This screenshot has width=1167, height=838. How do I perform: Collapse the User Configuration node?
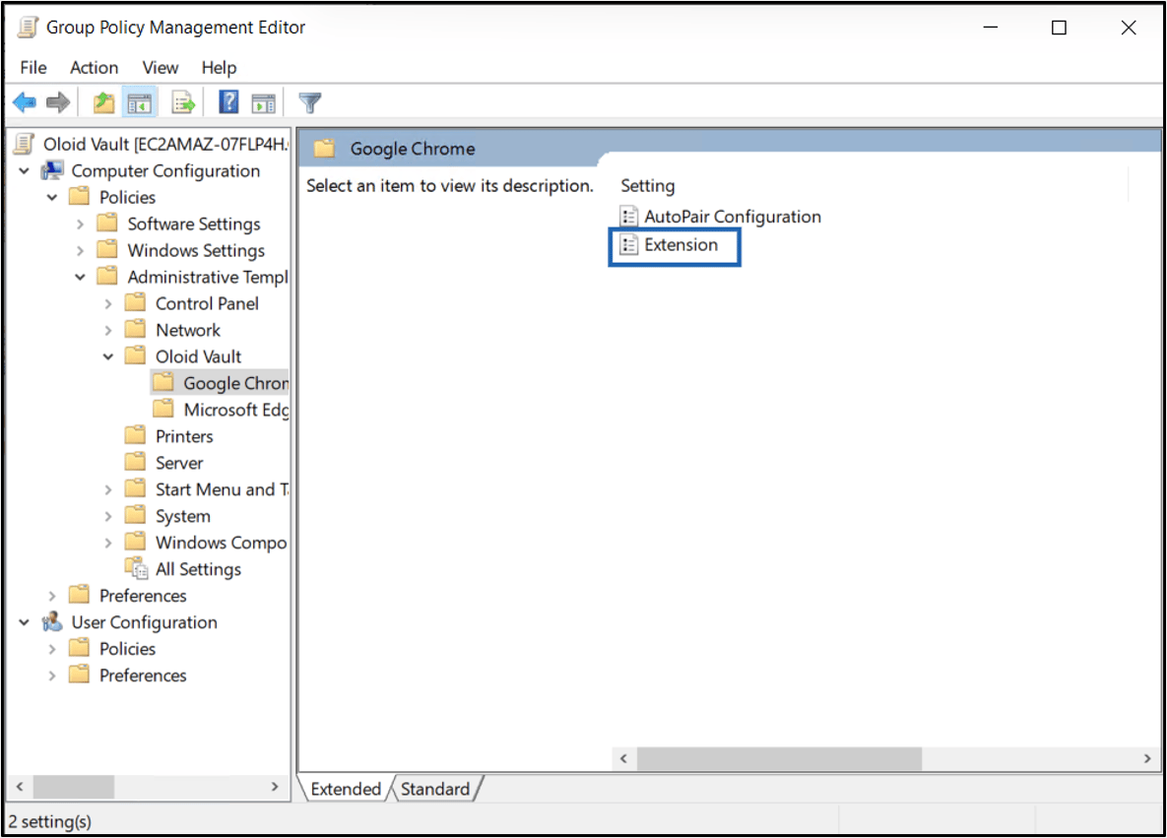pyautogui.click(x=24, y=622)
